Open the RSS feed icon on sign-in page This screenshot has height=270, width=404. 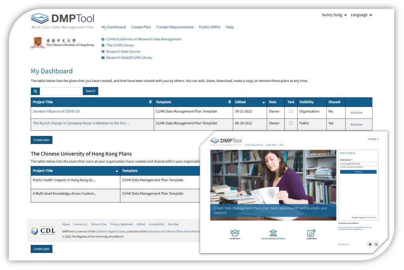click(376, 244)
